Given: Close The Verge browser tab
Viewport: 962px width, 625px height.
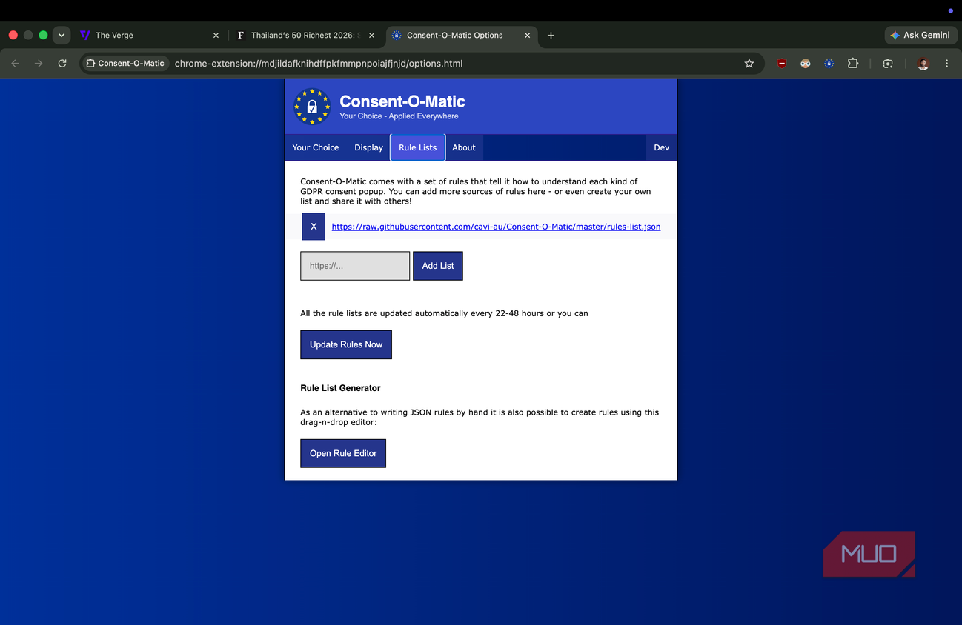Looking at the screenshot, I should click(x=216, y=35).
